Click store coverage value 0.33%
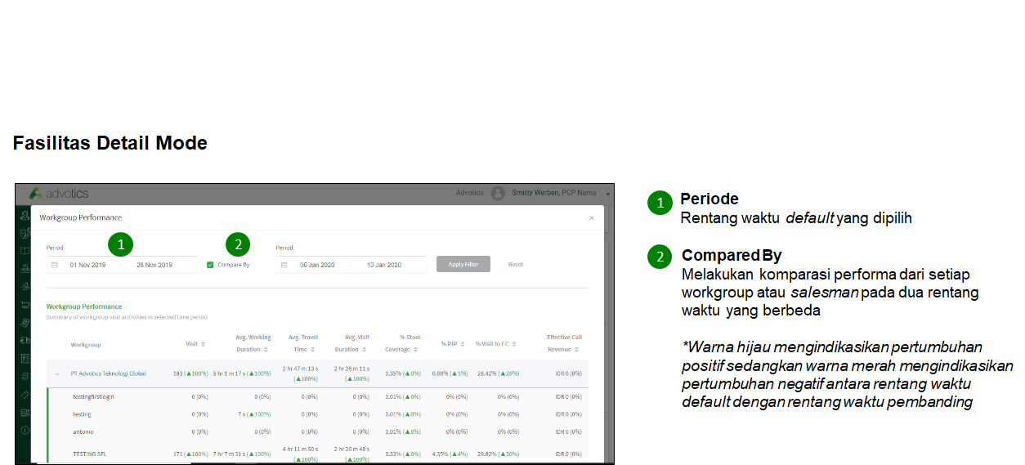The width and height of the screenshot is (1025, 465). (403, 454)
